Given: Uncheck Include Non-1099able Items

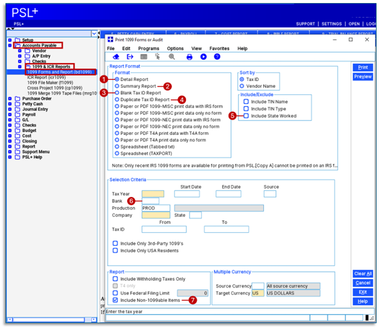Looking at the screenshot, I should point(115,300).
